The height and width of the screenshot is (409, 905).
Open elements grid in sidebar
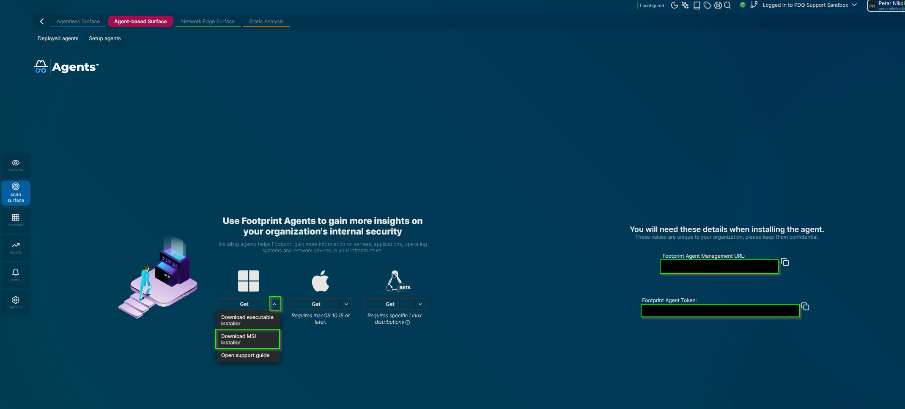pos(16,220)
